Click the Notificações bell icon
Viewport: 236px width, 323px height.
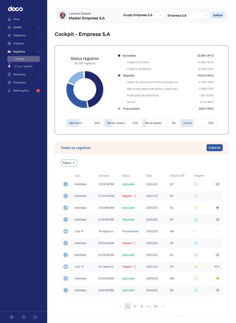pos(9,91)
